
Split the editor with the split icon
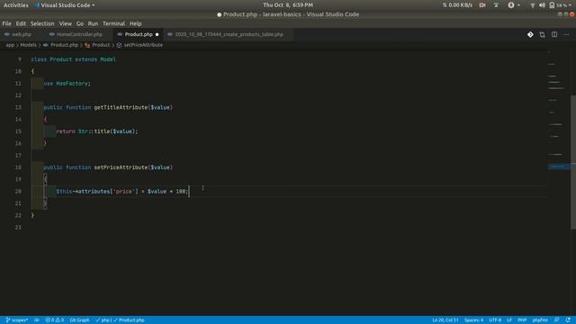pyautogui.click(x=554, y=34)
